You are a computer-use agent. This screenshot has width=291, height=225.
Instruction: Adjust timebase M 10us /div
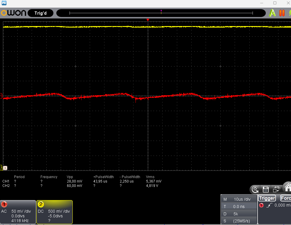click(239, 199)
